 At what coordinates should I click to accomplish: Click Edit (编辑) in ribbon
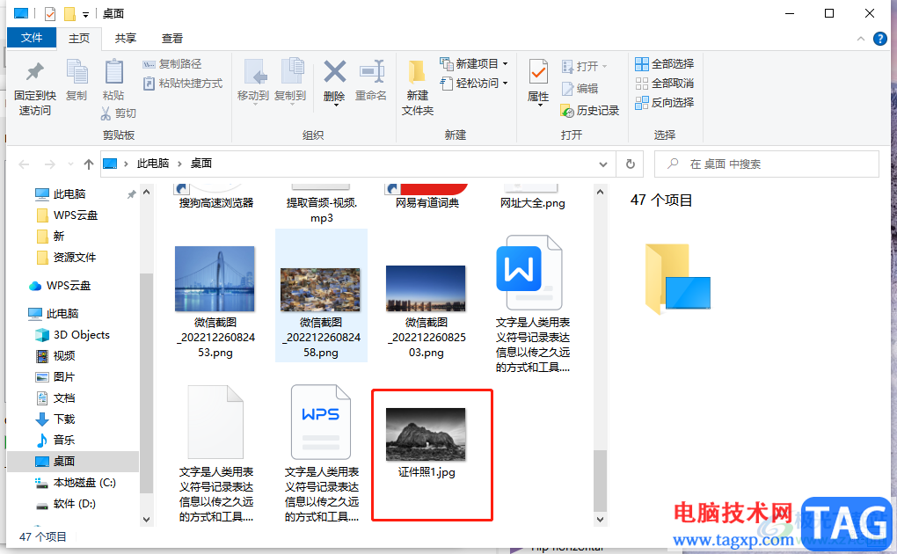pos(580,89)
